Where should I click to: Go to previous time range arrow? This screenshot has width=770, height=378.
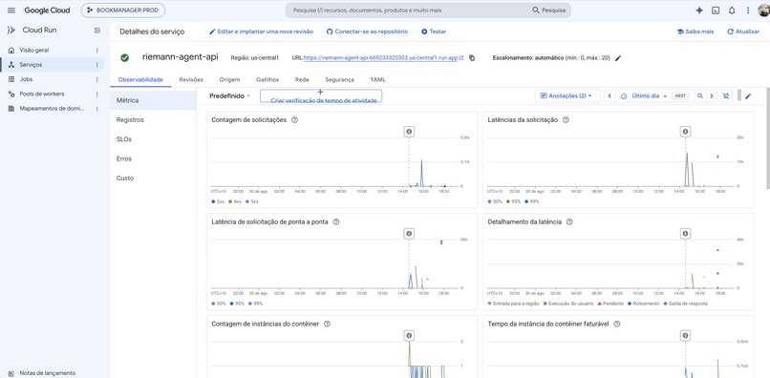coord(610,96)
